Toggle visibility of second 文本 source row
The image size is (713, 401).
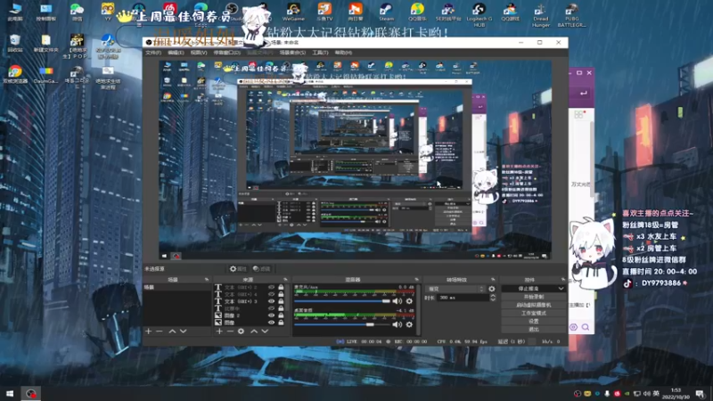(x=272, y=294)
